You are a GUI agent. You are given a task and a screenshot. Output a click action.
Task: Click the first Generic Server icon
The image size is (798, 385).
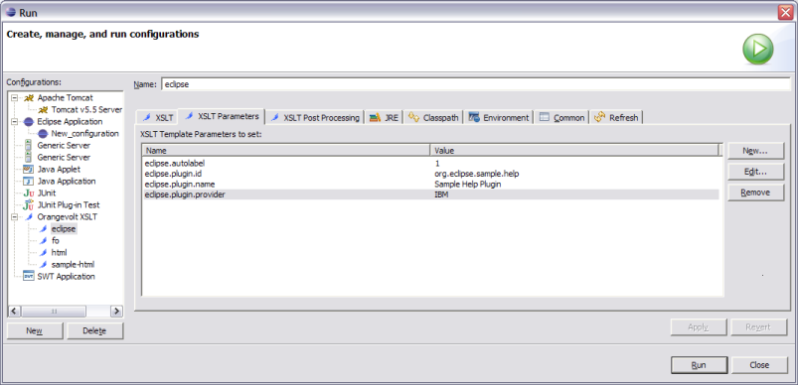coord(29,145)
